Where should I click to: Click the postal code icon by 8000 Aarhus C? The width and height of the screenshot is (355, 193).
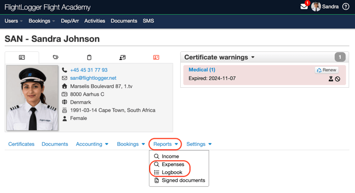(65, 94)
